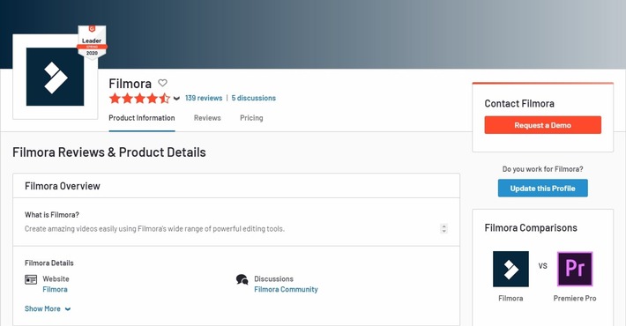Viewport: 626px width, 326px height.
Task: Click the Discussions speech bubbles icon
Action: point(242,279)
